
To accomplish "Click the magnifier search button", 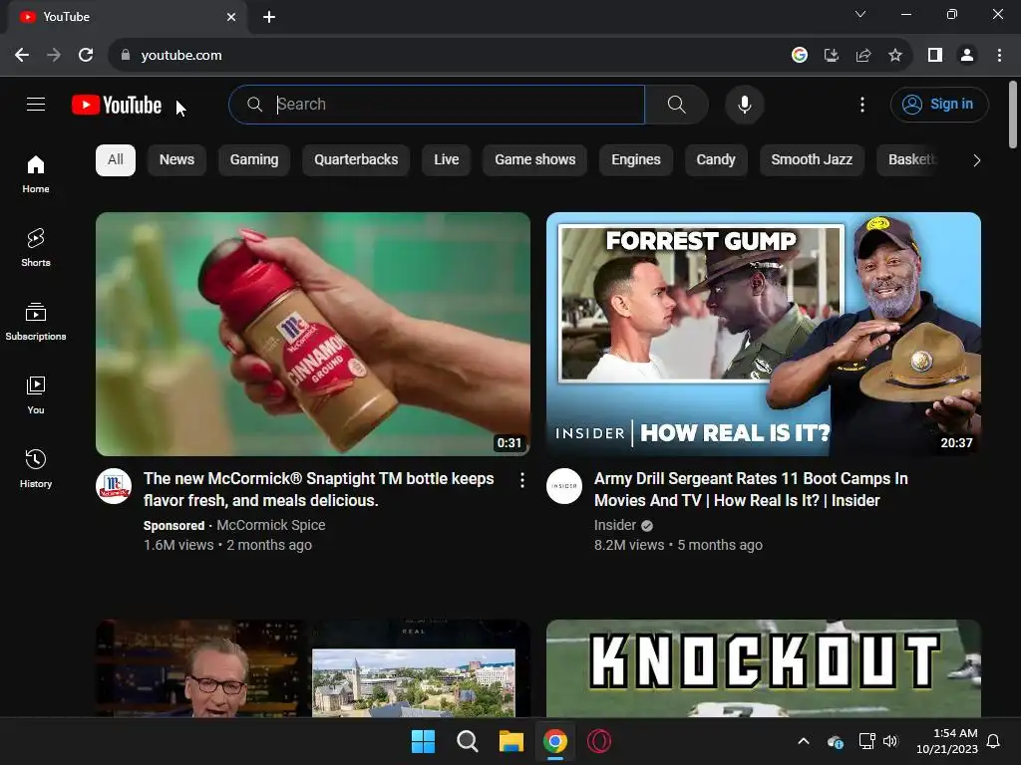I will tap(677, 104).
